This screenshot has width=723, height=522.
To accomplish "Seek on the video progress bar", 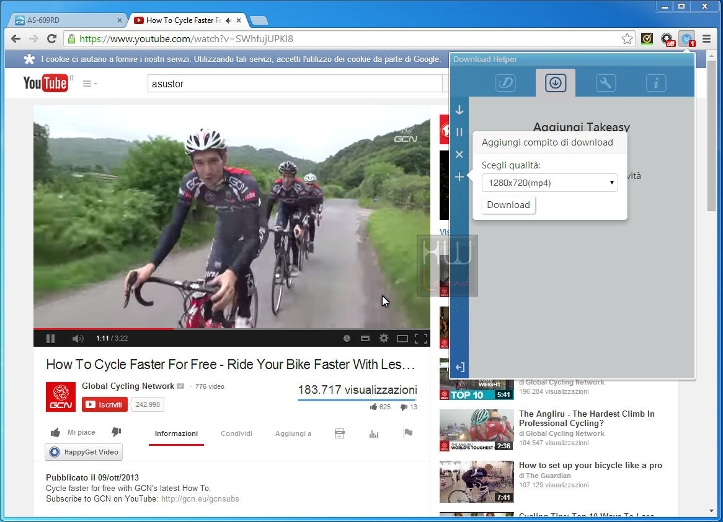I will pos(231,329).
